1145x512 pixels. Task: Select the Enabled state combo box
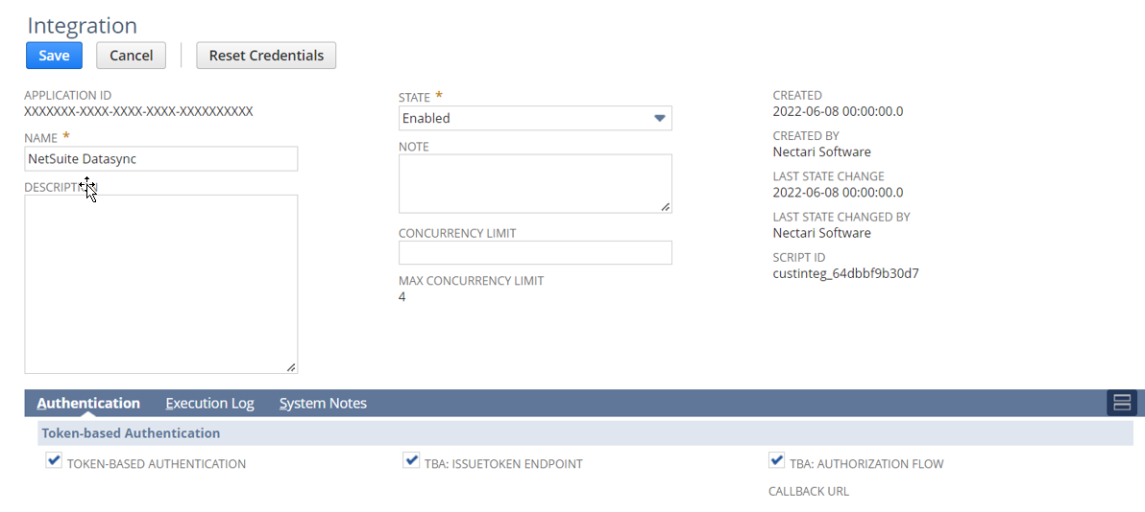pyautogui.click(x=524, y=118)
